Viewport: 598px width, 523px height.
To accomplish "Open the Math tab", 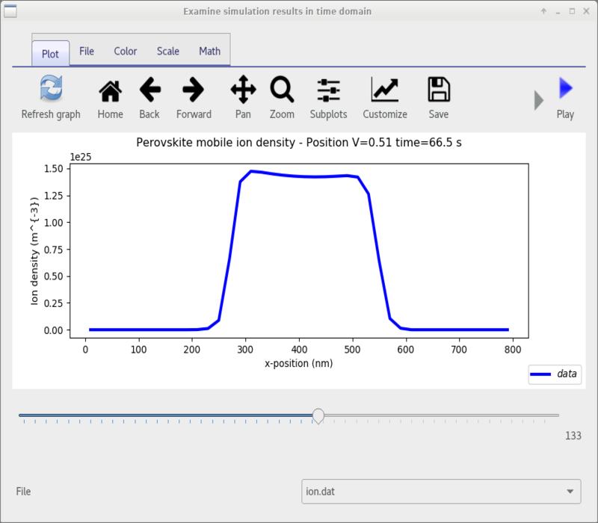I will [210, 51].
